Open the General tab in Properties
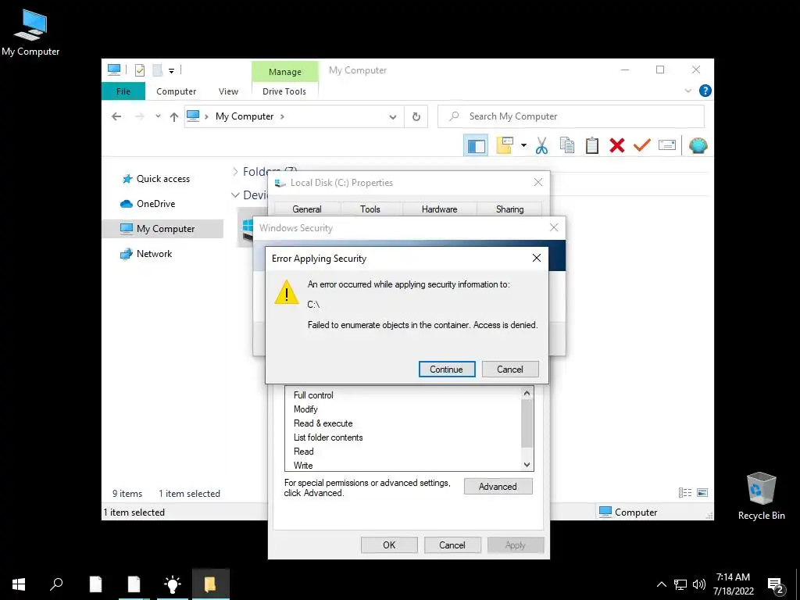The width and height of the screenshot is (800, 600). [x=307, y=209]
